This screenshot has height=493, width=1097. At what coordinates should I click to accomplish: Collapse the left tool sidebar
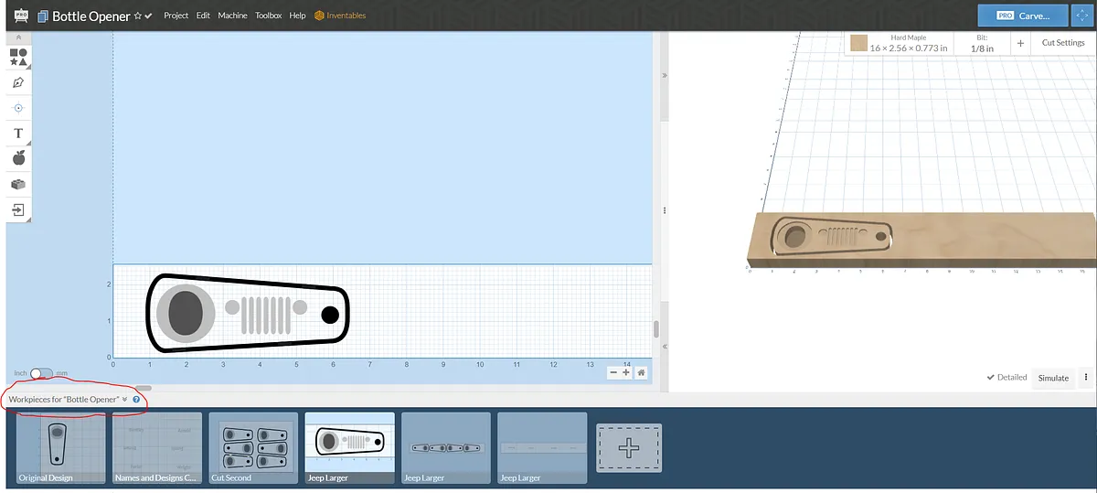[x=18, y=38]
